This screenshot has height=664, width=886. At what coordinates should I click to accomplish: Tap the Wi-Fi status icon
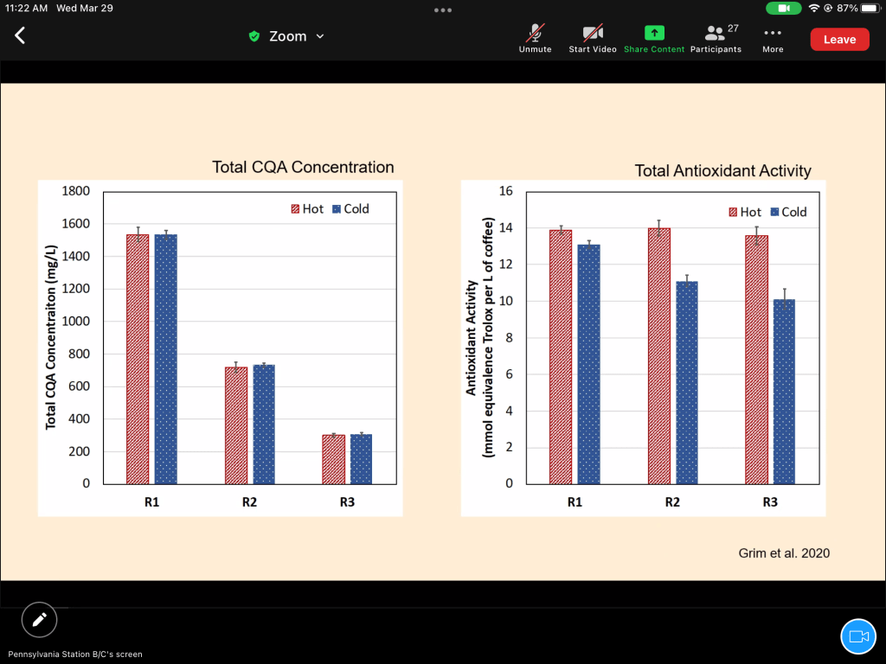pyautogui.click(x=814, y=8)
